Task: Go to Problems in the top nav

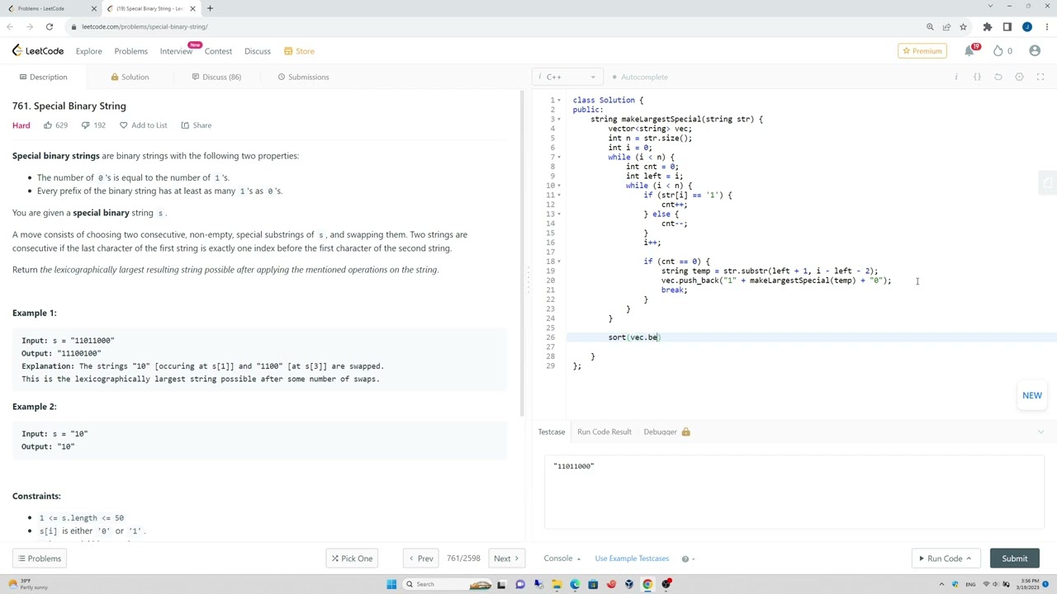Action: (131, 51)
